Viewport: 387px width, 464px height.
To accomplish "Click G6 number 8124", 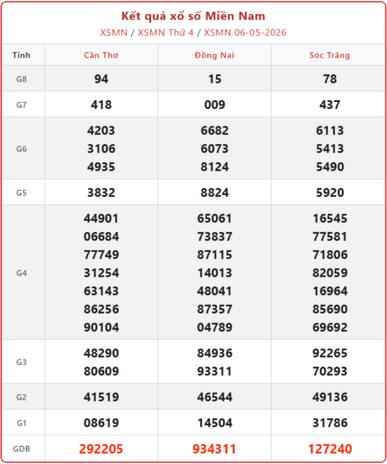I will click(214, 167).
